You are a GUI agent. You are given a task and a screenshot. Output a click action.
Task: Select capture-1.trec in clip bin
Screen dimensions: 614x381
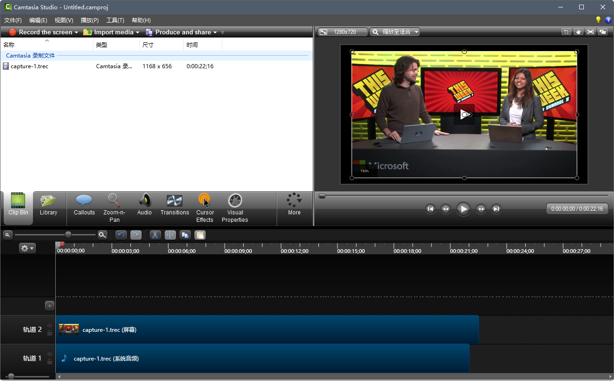[x=29, y=66]
